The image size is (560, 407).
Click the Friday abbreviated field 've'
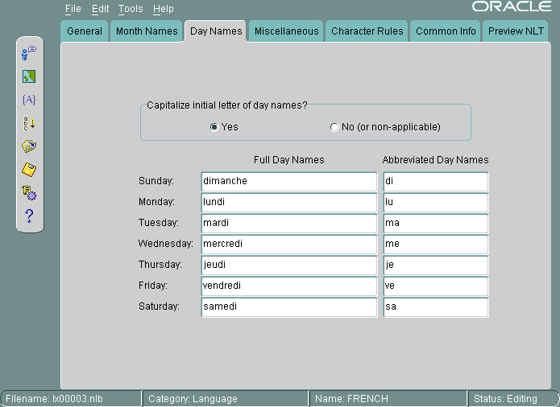click(435, 286)
